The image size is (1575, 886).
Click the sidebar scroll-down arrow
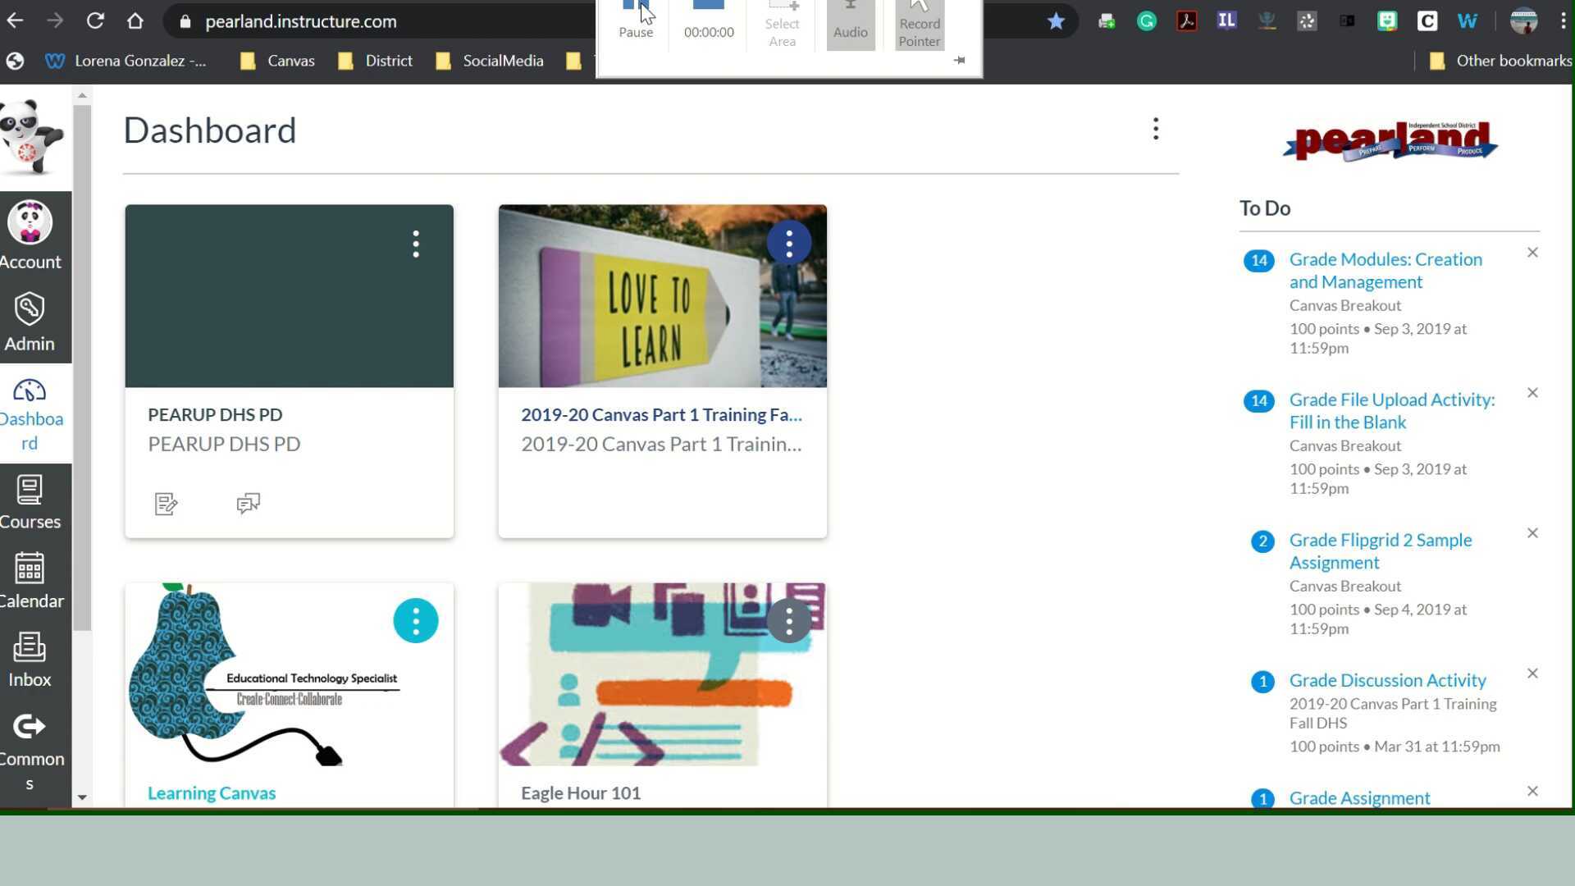[x=82, y=797]
